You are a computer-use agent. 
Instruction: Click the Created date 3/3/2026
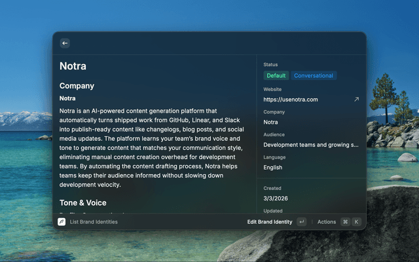point(276,198)
